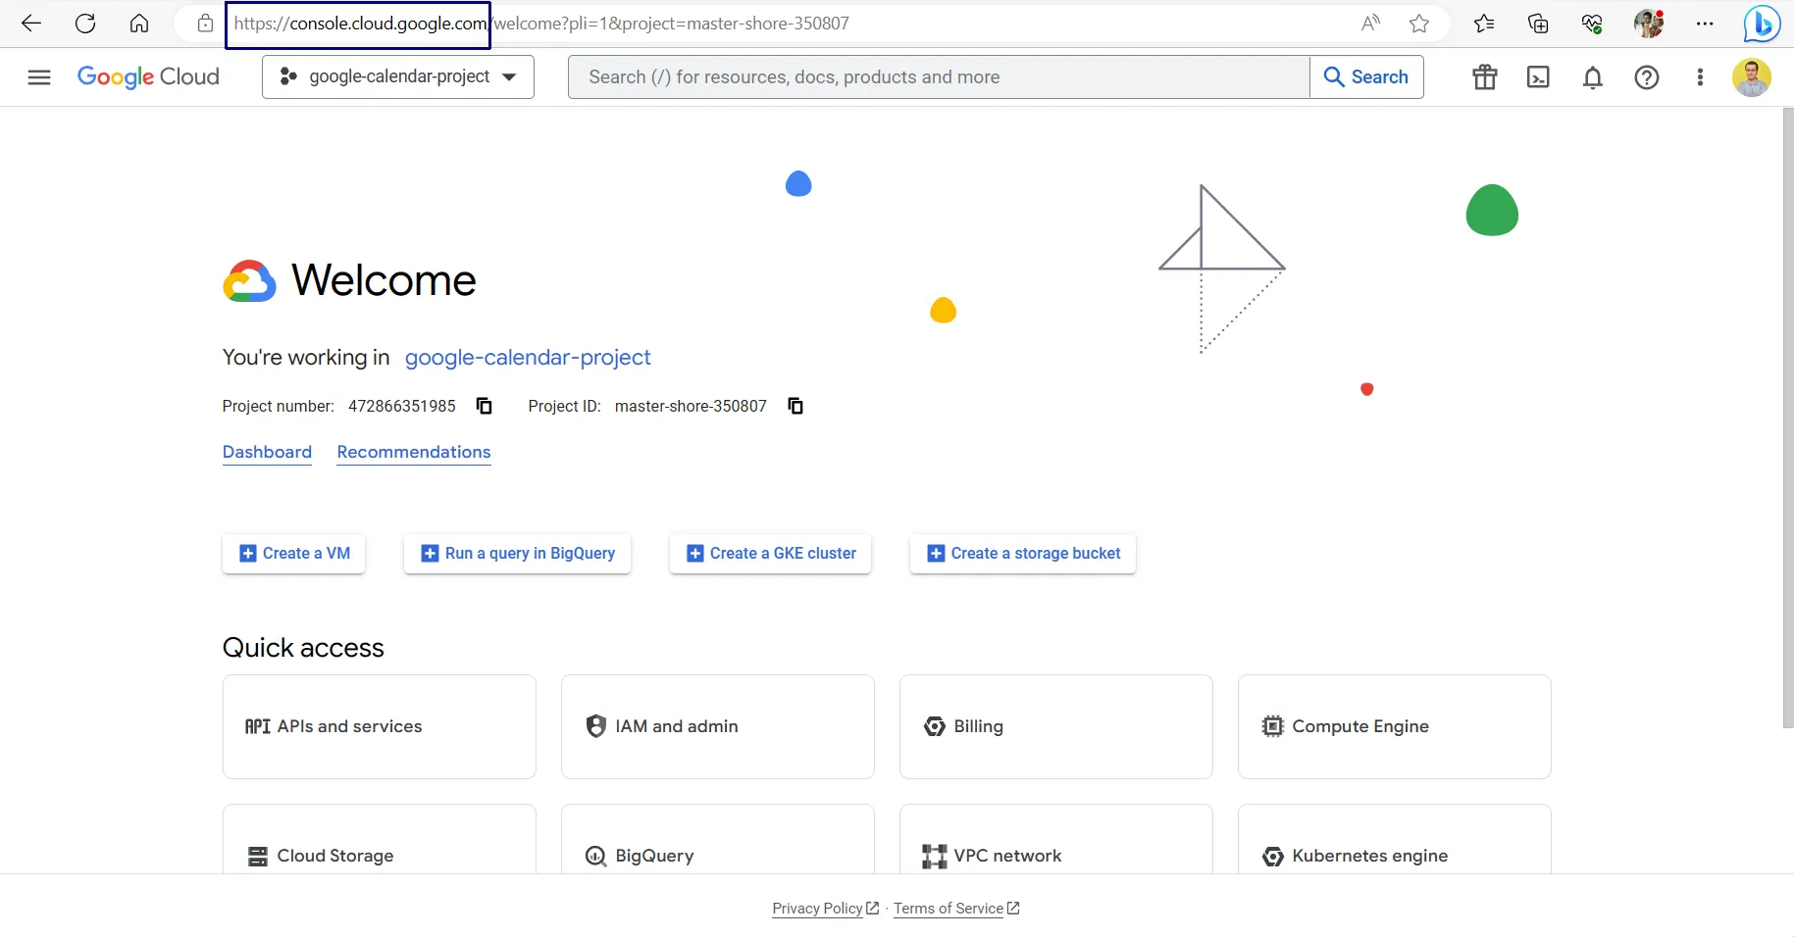Open the free trial gift icon

click(1485, 77)
